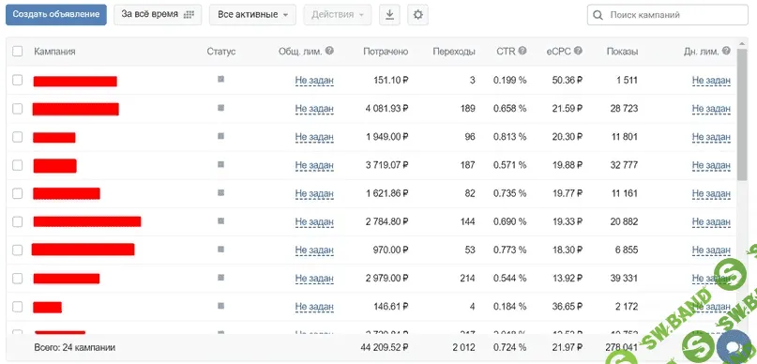The height and width of the screenshot is (364, 757).
Task: Click the help icon next to Общ. лим.
Action: point(329,51)
